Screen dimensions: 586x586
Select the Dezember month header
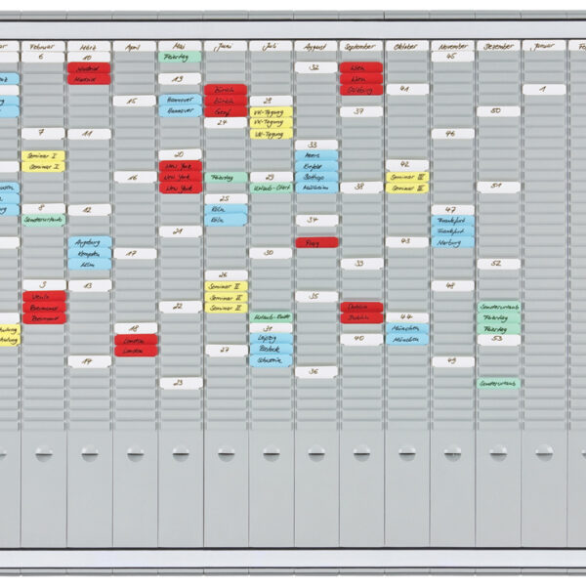point(498,45)
